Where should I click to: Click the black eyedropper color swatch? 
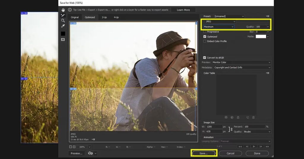[63, 33]
